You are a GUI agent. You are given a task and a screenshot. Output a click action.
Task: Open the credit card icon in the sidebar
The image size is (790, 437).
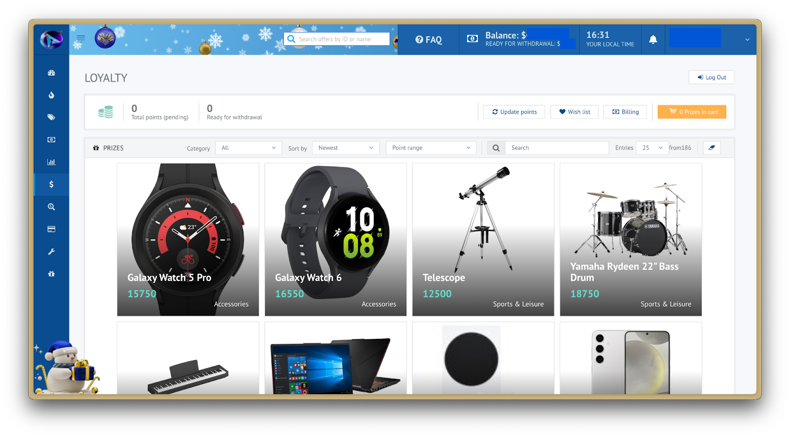click(51, 229)
